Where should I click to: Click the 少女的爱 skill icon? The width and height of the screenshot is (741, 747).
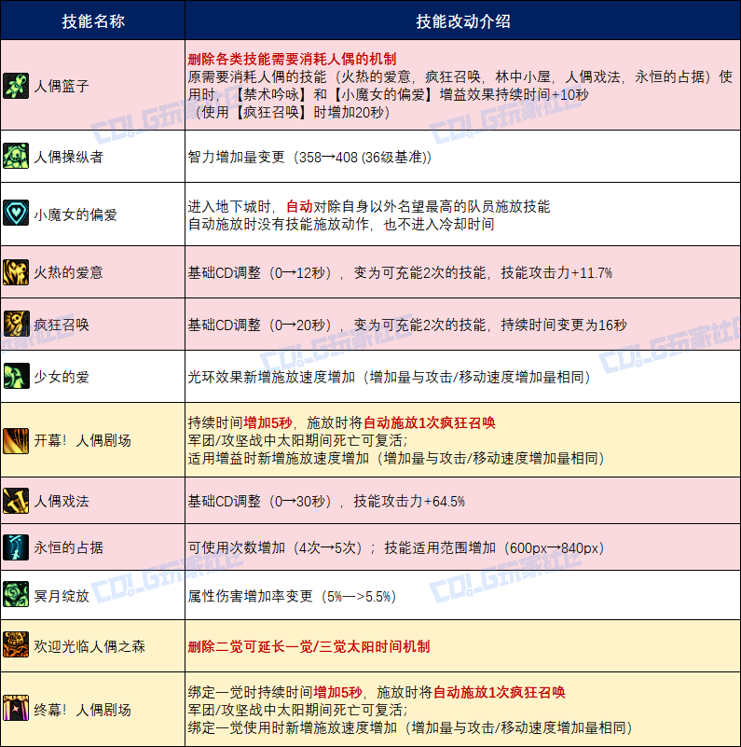pos(16,377)
